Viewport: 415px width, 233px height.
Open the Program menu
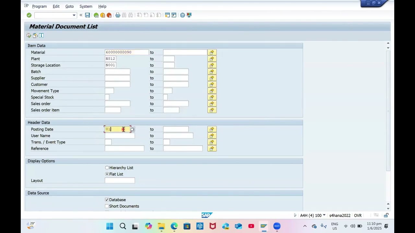click(40, 6)
